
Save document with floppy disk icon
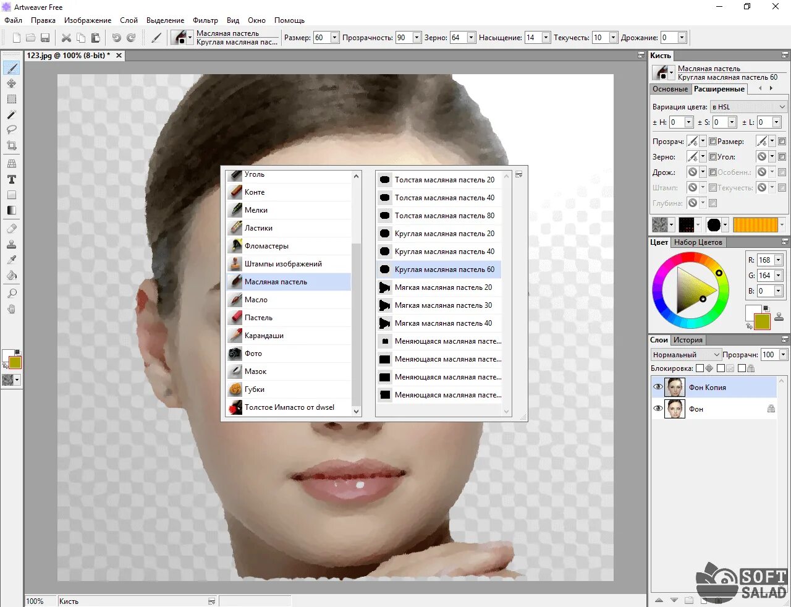(x=45, y=38)
